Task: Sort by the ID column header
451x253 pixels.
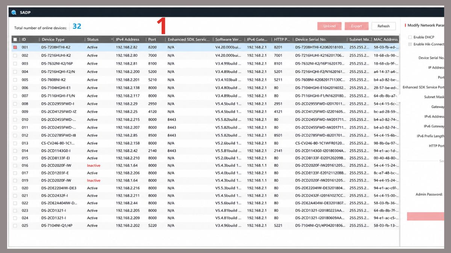Action: click(x=24, y=39)
